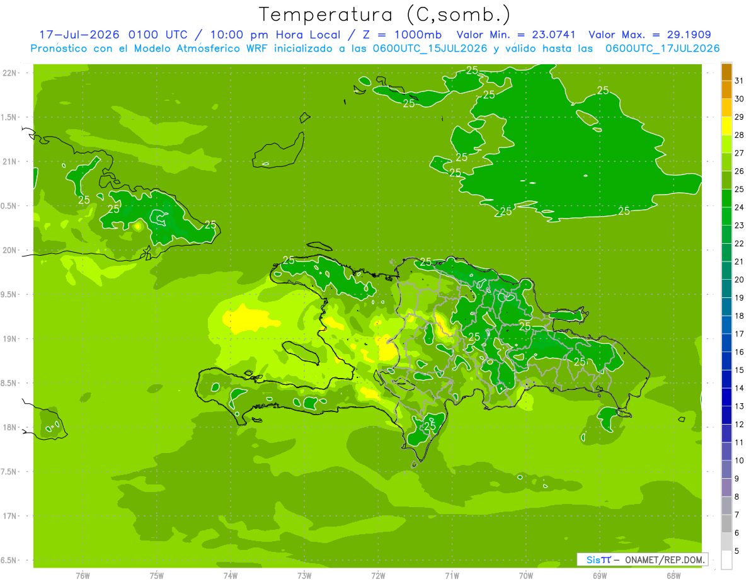Click the "Z = 1000mb" level text
This screenshot has height=584, width=756.
401,35
